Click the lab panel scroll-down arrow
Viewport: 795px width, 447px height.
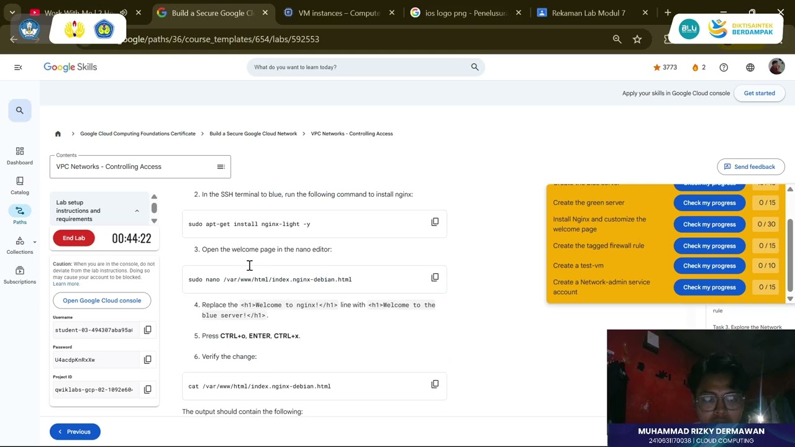154,221
